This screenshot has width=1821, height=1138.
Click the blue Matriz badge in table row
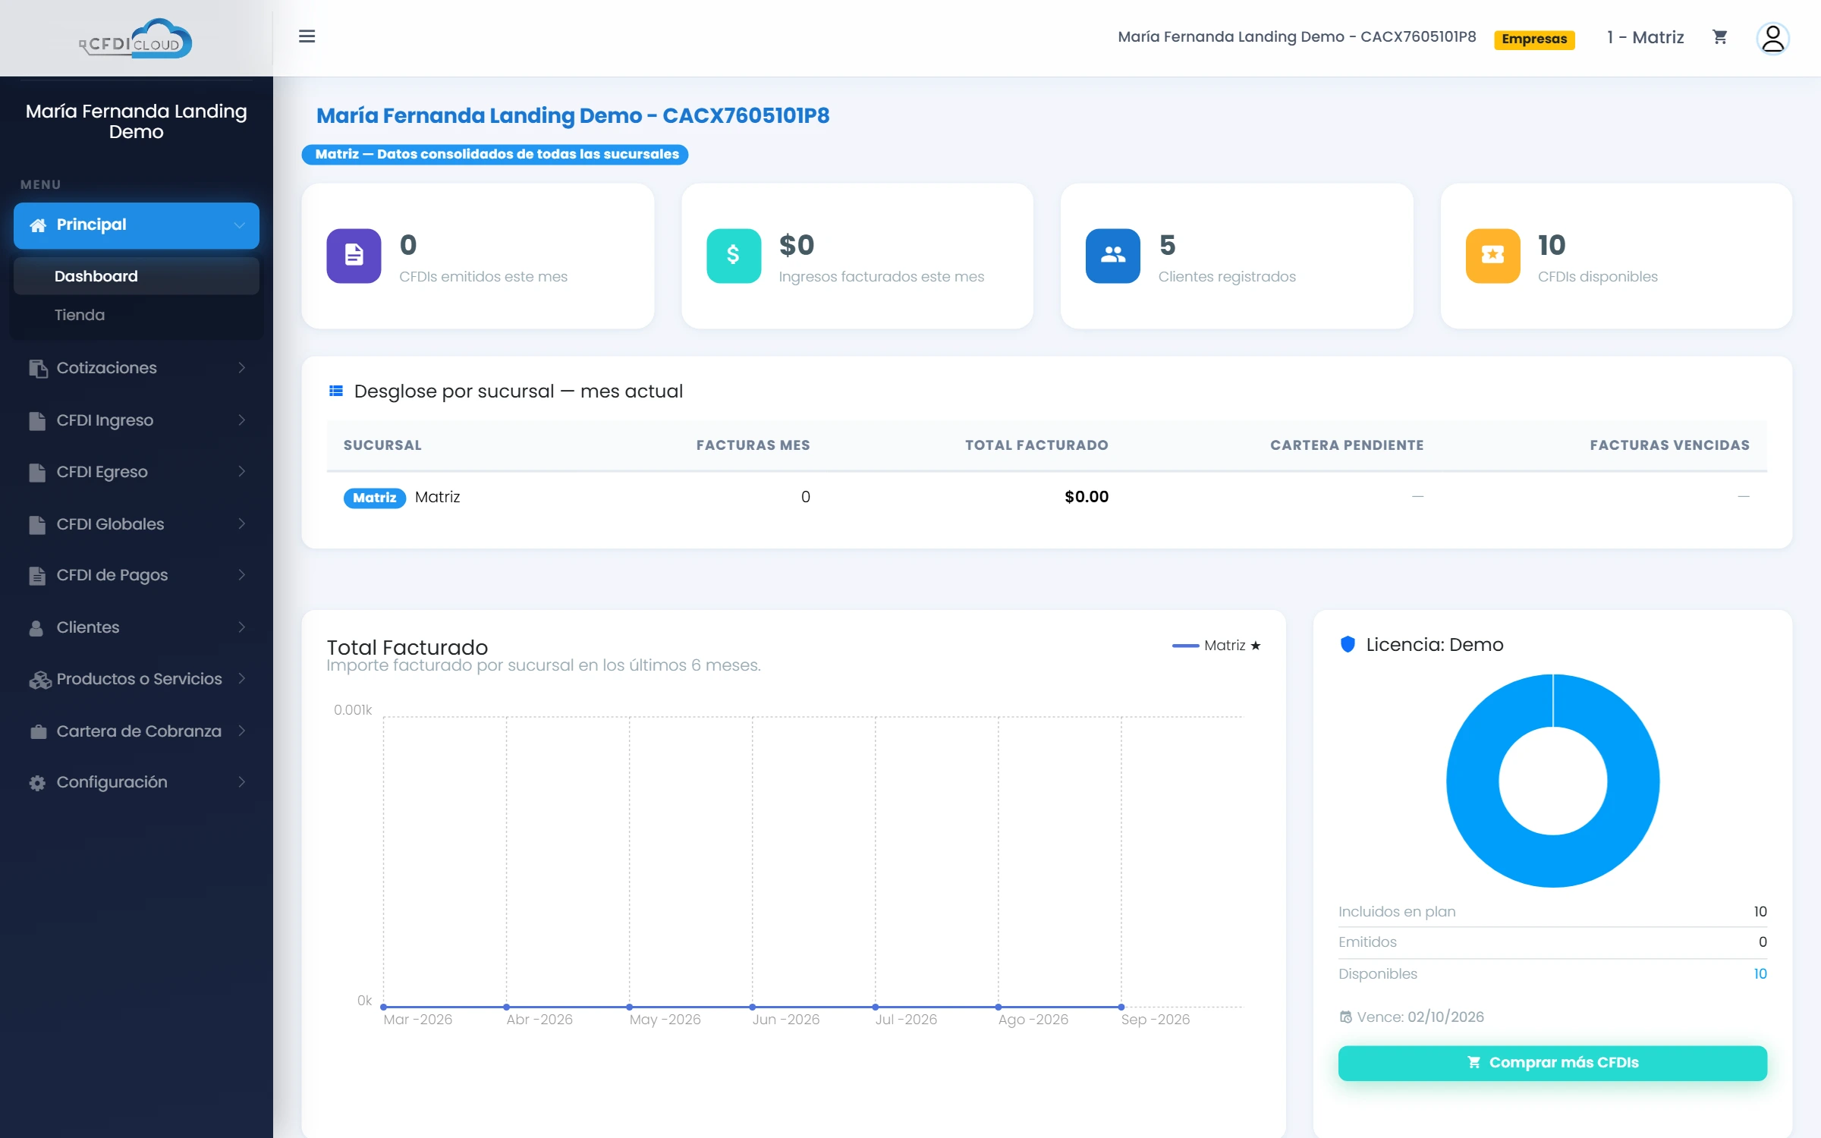point(375,498)
